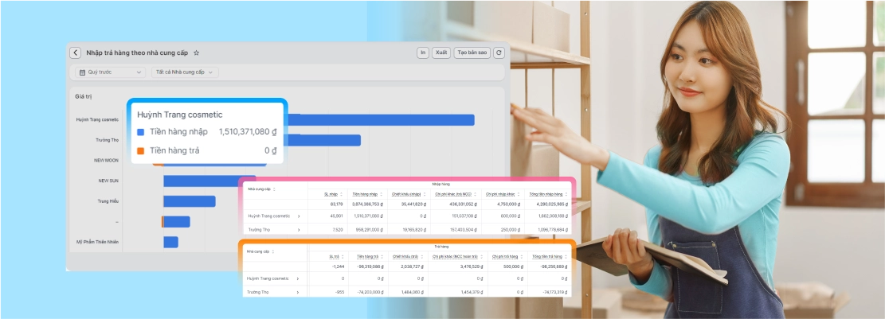Click the calendar icon in date filter
This screenshot has width=885, height=319.
[81, 72]
